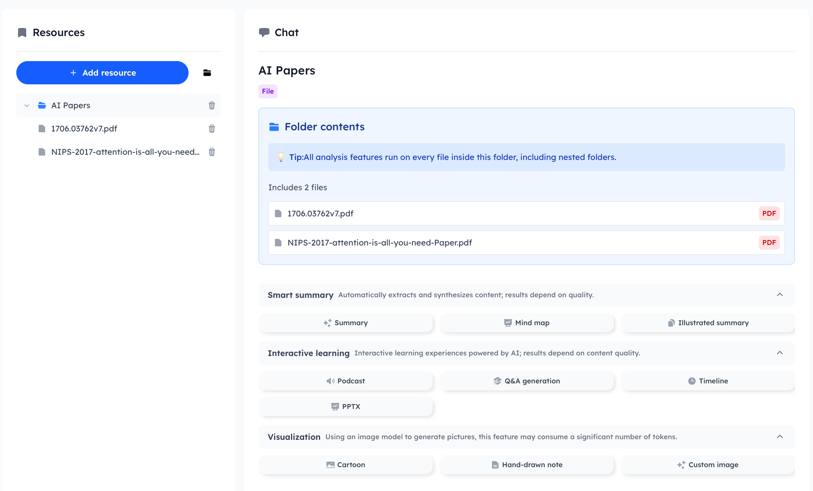Image resolution: width=813 pixels, height=491 pixels.
Task: Delete the AI Papers folder via trash icon
Action: tap(212, 106)
